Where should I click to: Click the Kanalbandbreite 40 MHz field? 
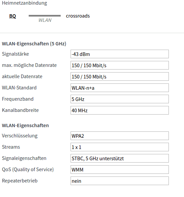[x=120, y=110]
